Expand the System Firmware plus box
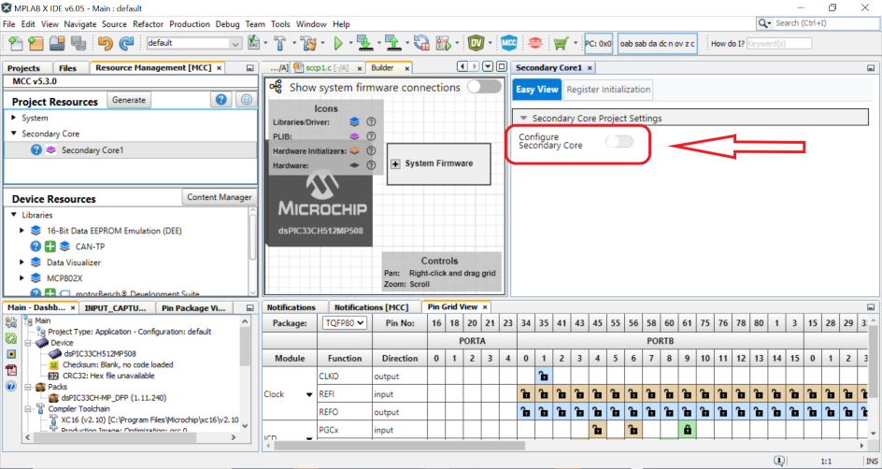The height and width of the screenshot is (469, 882). (x=395, y=163)
